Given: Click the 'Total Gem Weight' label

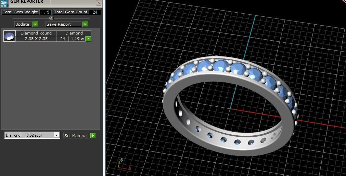Looking at the screenshot, I should 20,12.
